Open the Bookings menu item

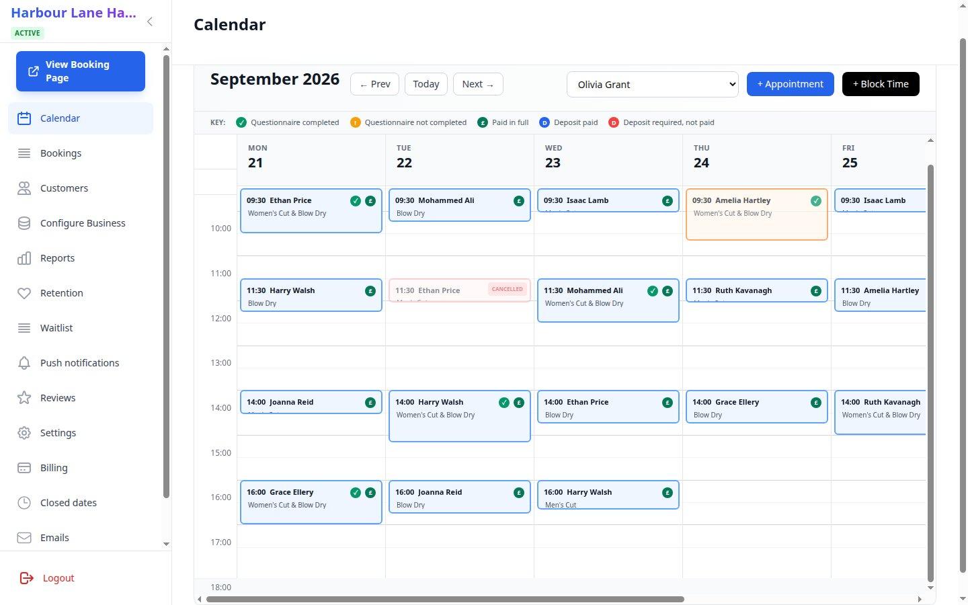81,153
